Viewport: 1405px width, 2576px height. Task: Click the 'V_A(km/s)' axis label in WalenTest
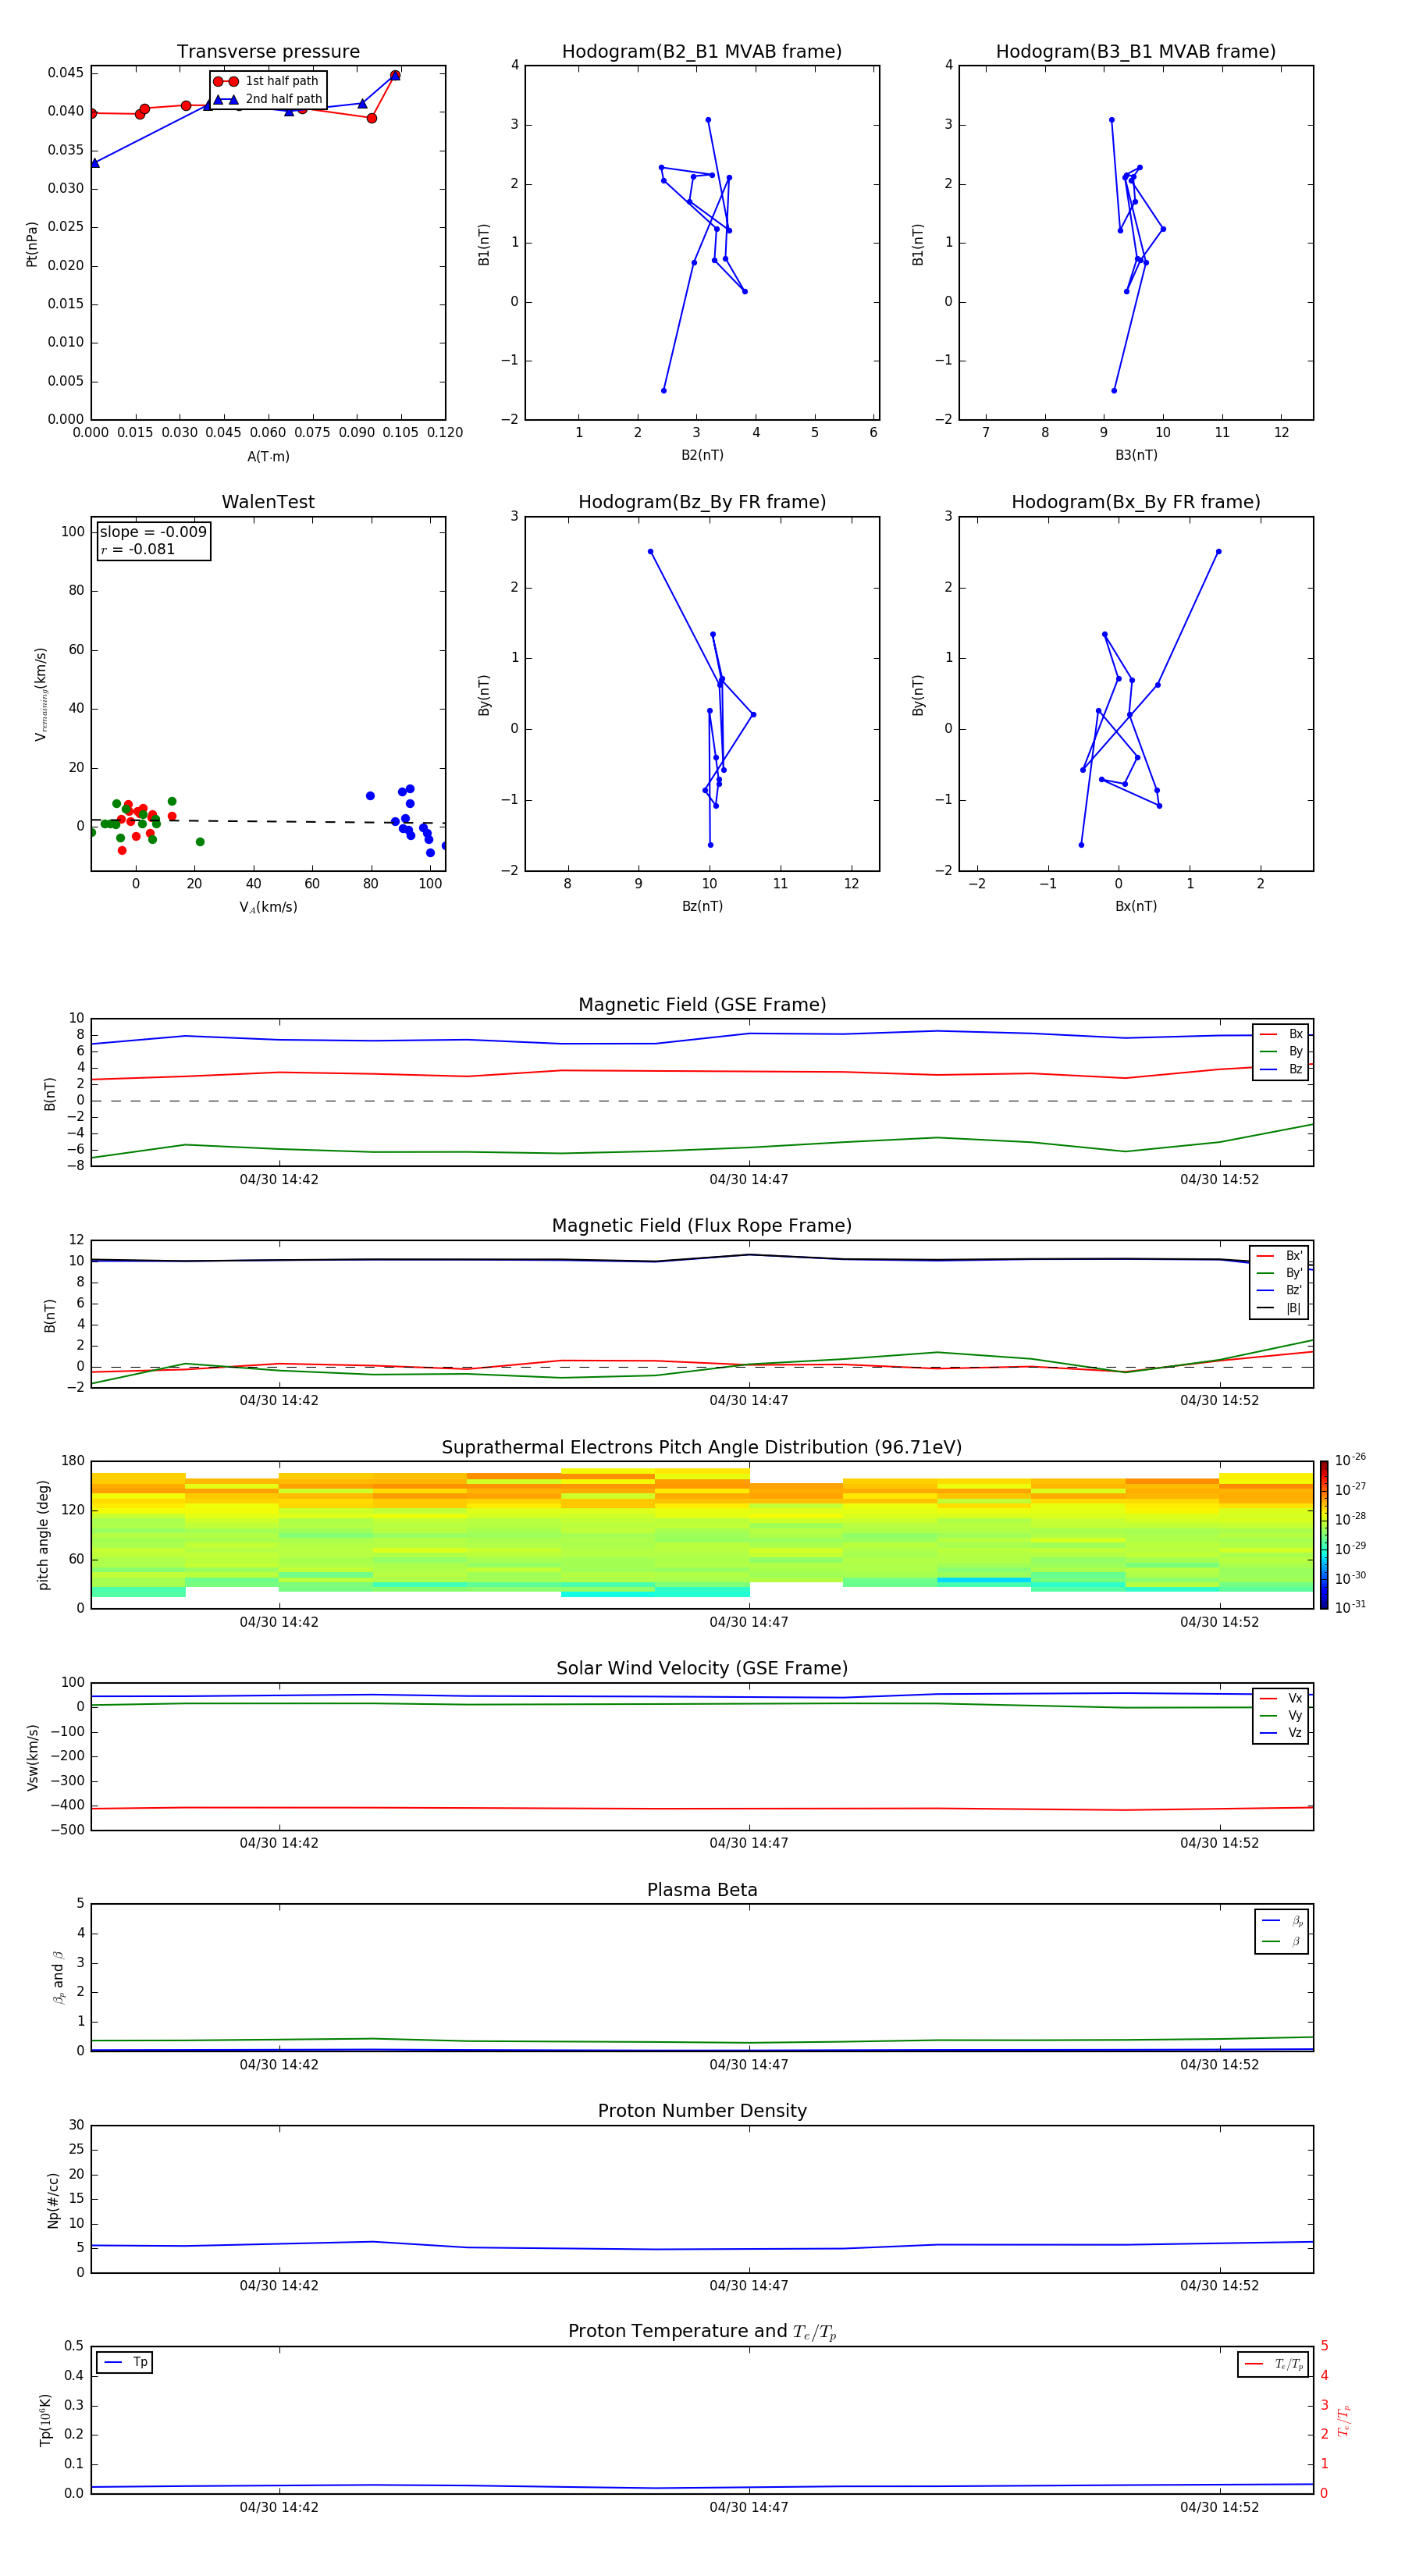(268, 907)
